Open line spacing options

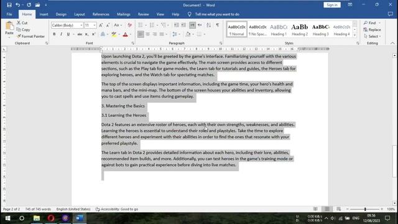[176, 34]
